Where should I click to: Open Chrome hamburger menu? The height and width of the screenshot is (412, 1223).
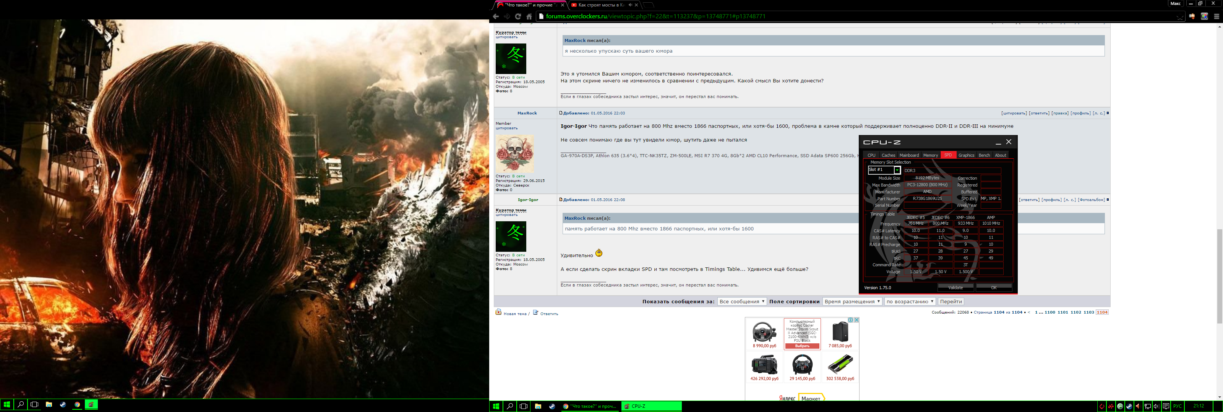[1217, 16]
